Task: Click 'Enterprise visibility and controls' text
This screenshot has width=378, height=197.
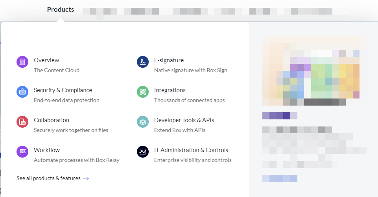Action: pyautogui.click(x=193, y=160)
